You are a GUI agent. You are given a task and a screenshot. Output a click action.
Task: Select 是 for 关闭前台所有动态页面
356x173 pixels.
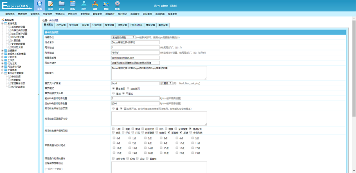pyautogui.click(x=113, y=109)
